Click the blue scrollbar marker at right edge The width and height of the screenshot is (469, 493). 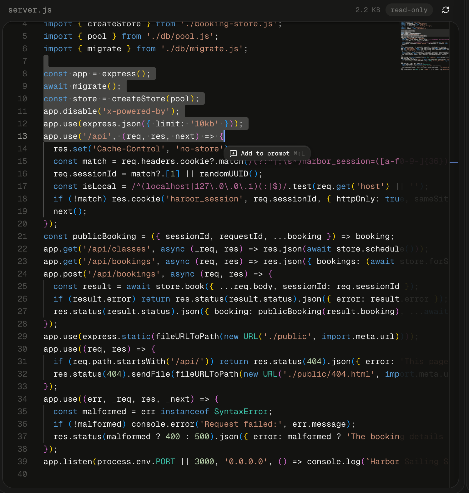coord(454,162)
